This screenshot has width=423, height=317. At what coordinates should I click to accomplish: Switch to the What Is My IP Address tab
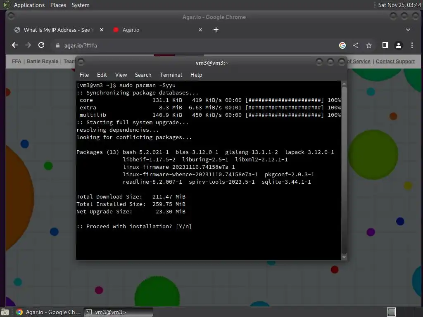tap(59, 30)
